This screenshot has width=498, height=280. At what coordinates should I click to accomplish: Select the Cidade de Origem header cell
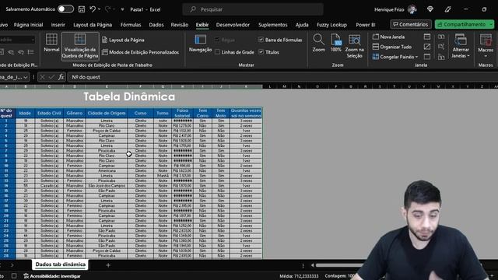coord(107,113)
